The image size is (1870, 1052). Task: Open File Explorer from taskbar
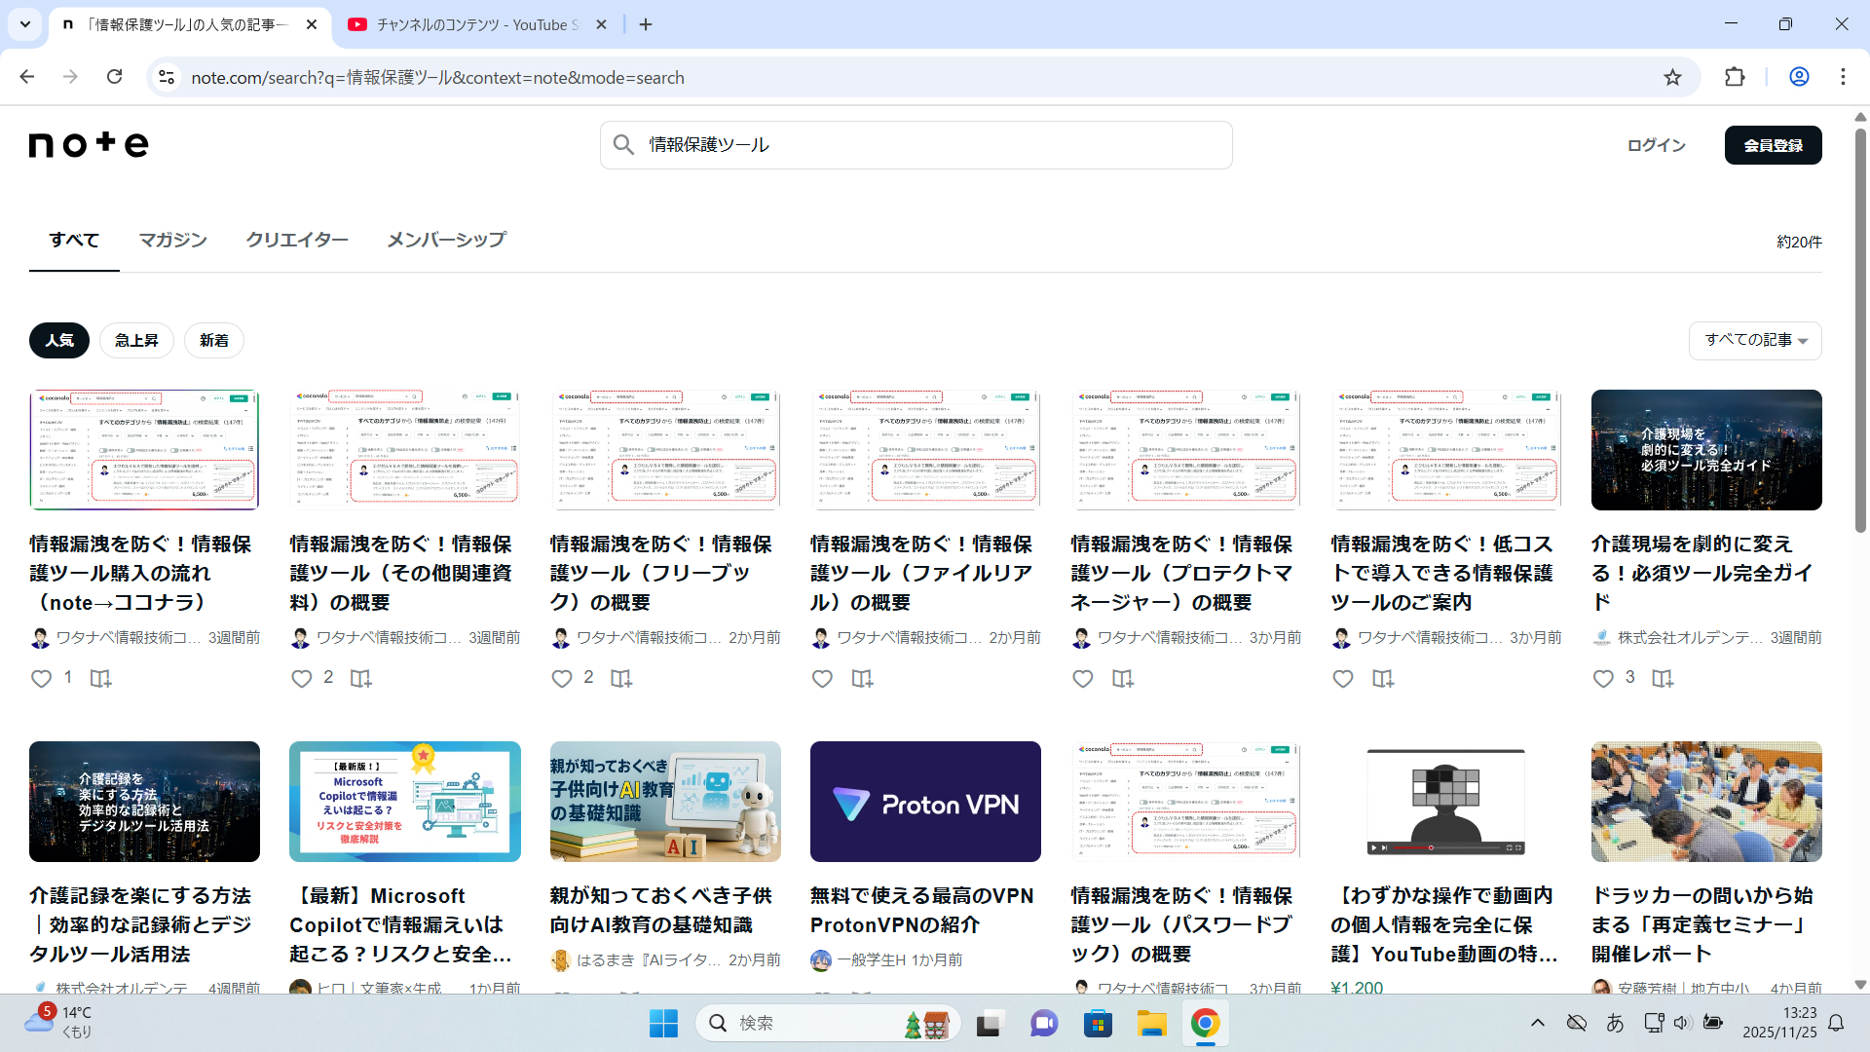(x=1151, y=1023)
